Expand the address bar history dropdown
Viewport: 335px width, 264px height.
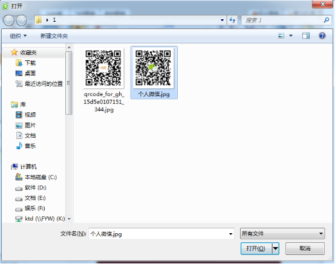point(222,21)
